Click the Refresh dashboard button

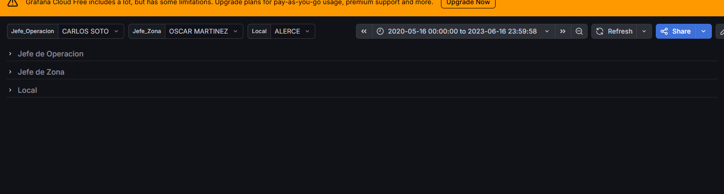(x=614, y=31)
